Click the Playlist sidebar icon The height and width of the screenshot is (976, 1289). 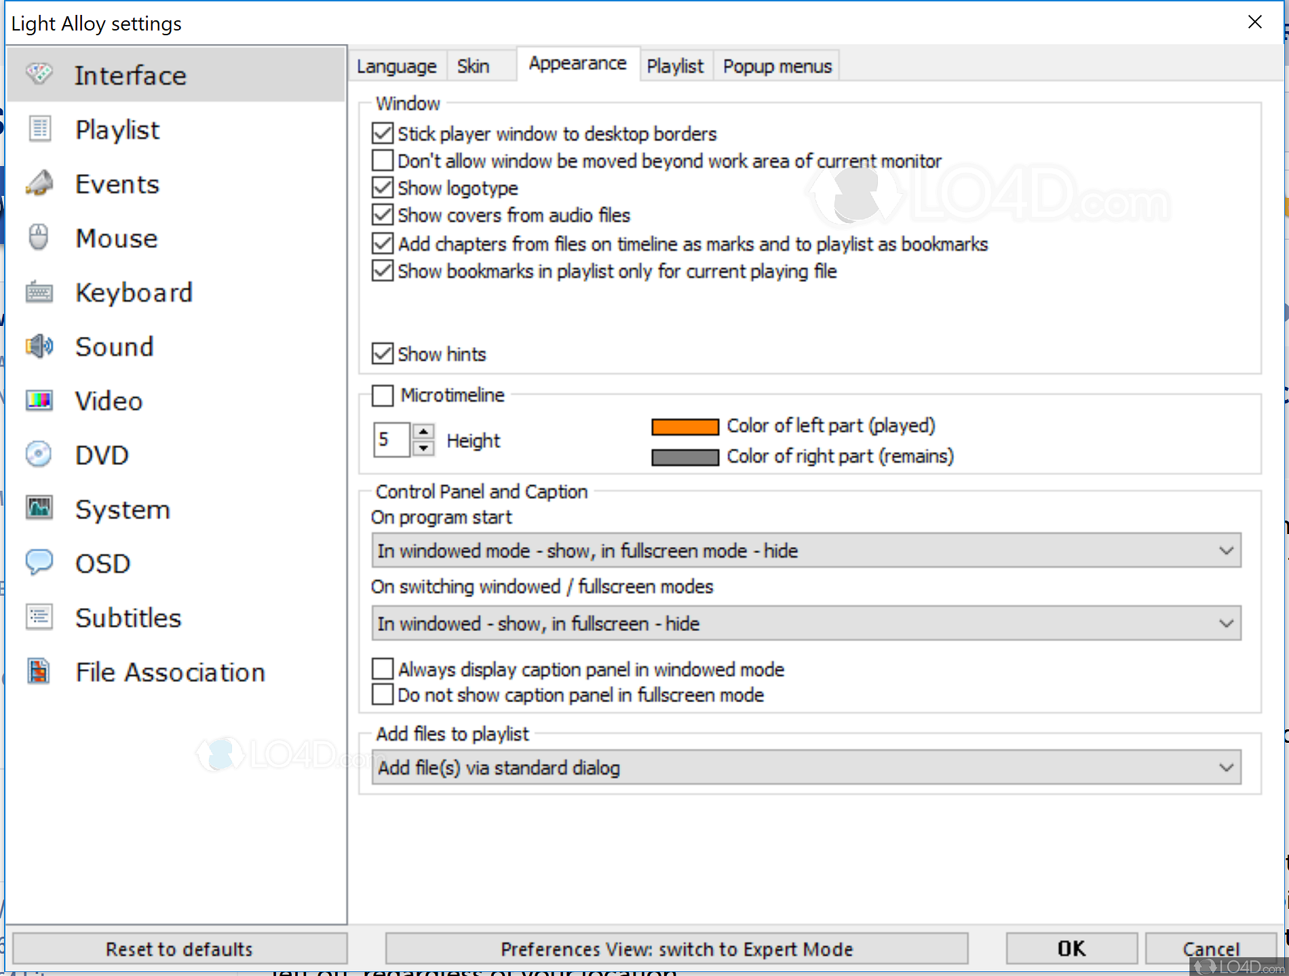pyautogui.click(x=39, y=128)
